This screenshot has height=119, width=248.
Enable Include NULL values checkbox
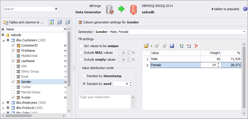tap(81, 53)
